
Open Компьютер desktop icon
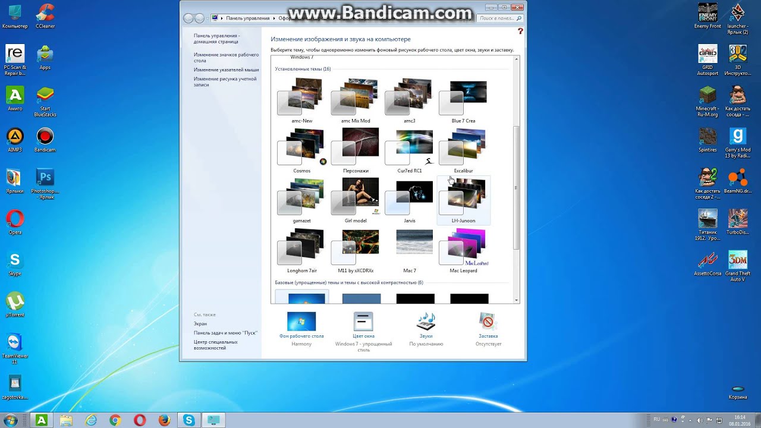(15, 17)
